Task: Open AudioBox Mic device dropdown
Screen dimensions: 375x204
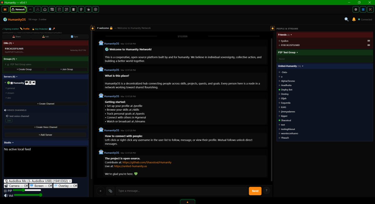Action: click(x=38, y=181)
